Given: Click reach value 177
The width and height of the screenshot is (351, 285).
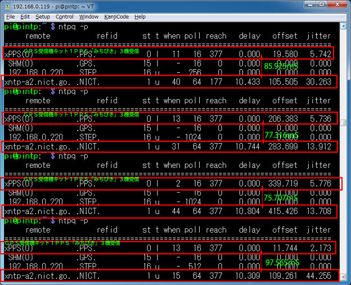Looking at the screenshot, I should (x=216, y=82).
